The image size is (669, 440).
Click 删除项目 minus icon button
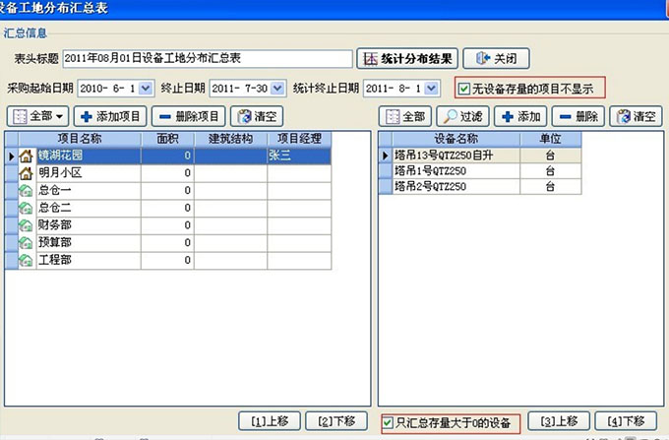188,116
